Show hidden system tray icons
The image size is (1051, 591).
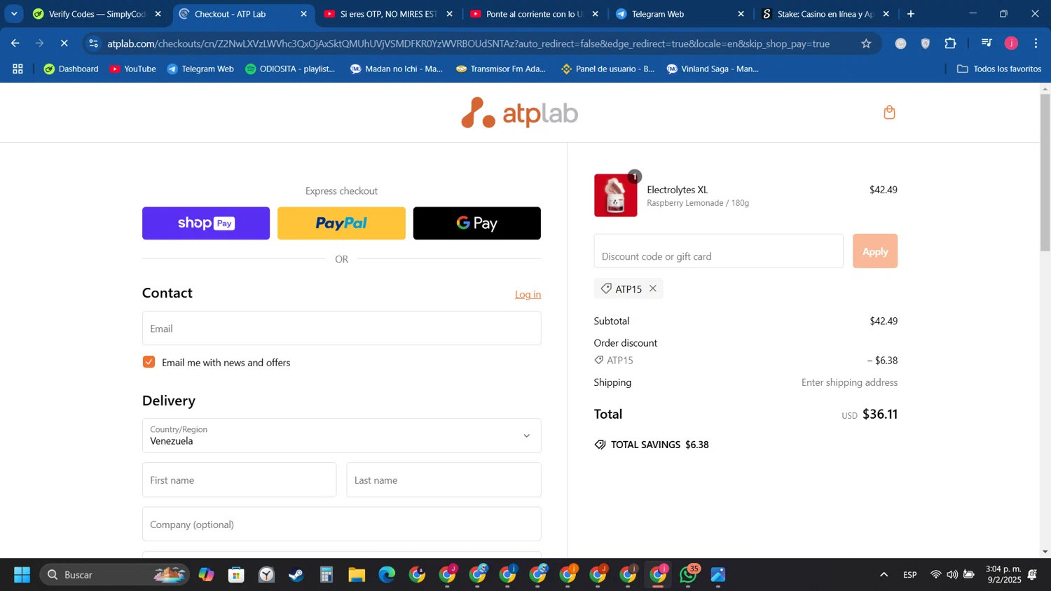tap(884, 575)
